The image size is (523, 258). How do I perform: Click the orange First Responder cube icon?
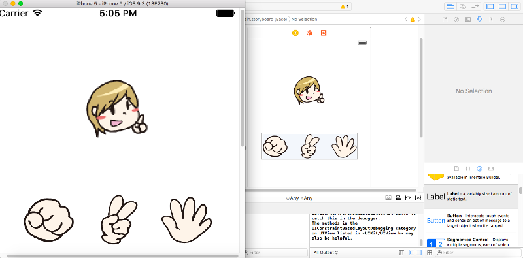(309, 33)
